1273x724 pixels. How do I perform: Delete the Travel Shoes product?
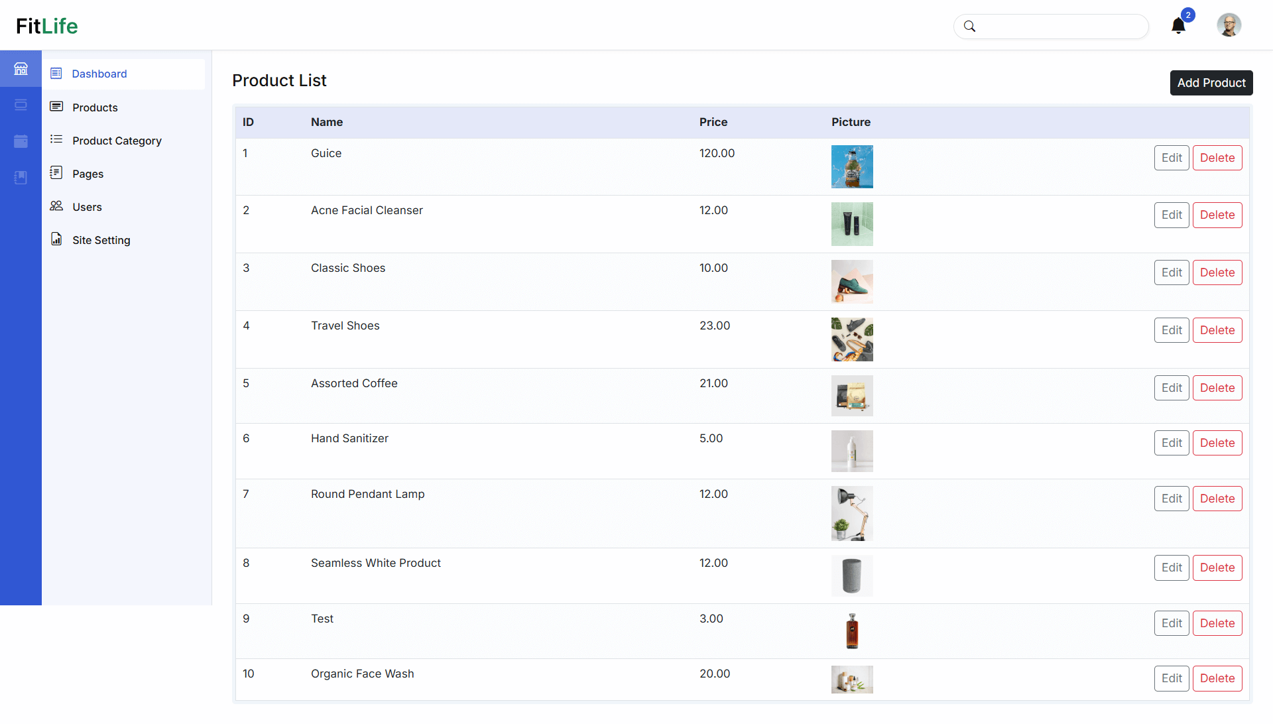(1217, 330)
